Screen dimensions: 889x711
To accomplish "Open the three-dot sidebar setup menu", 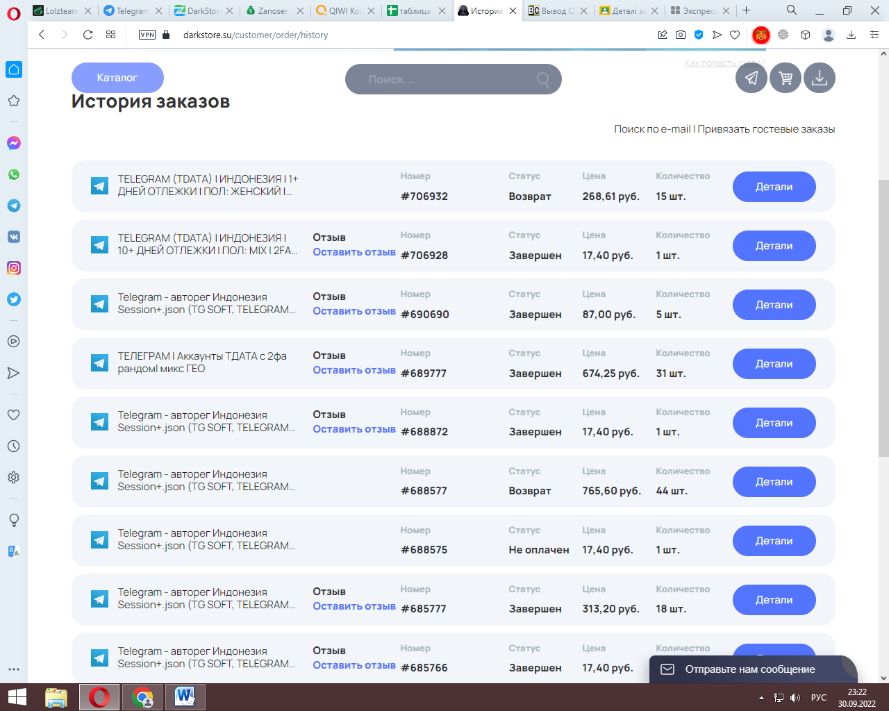I will click(x=14, y=670).
